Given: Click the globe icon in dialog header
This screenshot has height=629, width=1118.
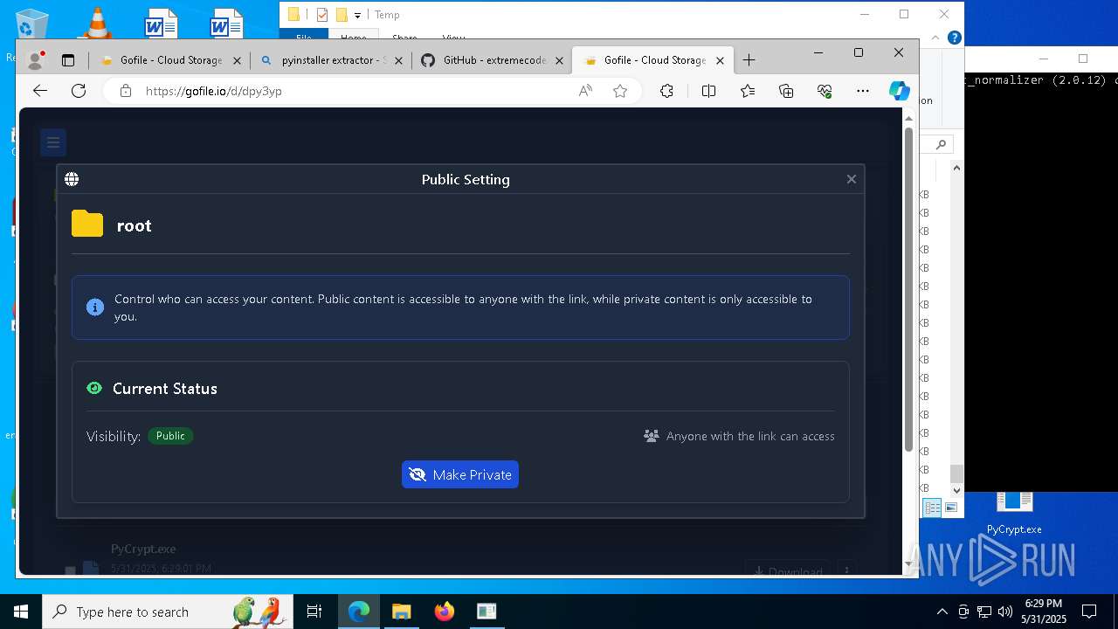Looking at the screenshot, I should [x=72, y=179].
